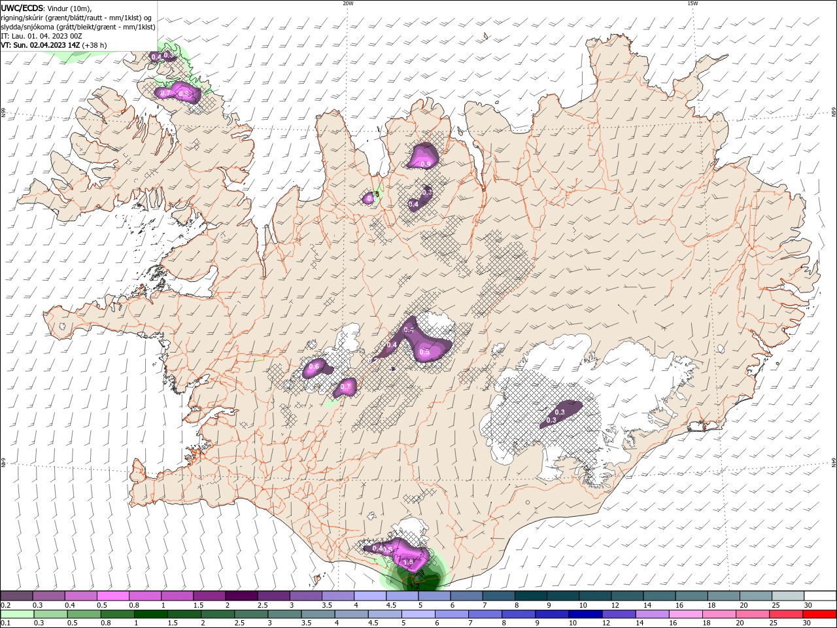Viewport: 837px width, 628px height.
Task: Select upper legend swatch starting at 0.2
Action: pyautogui.click(x=17, y=596)
